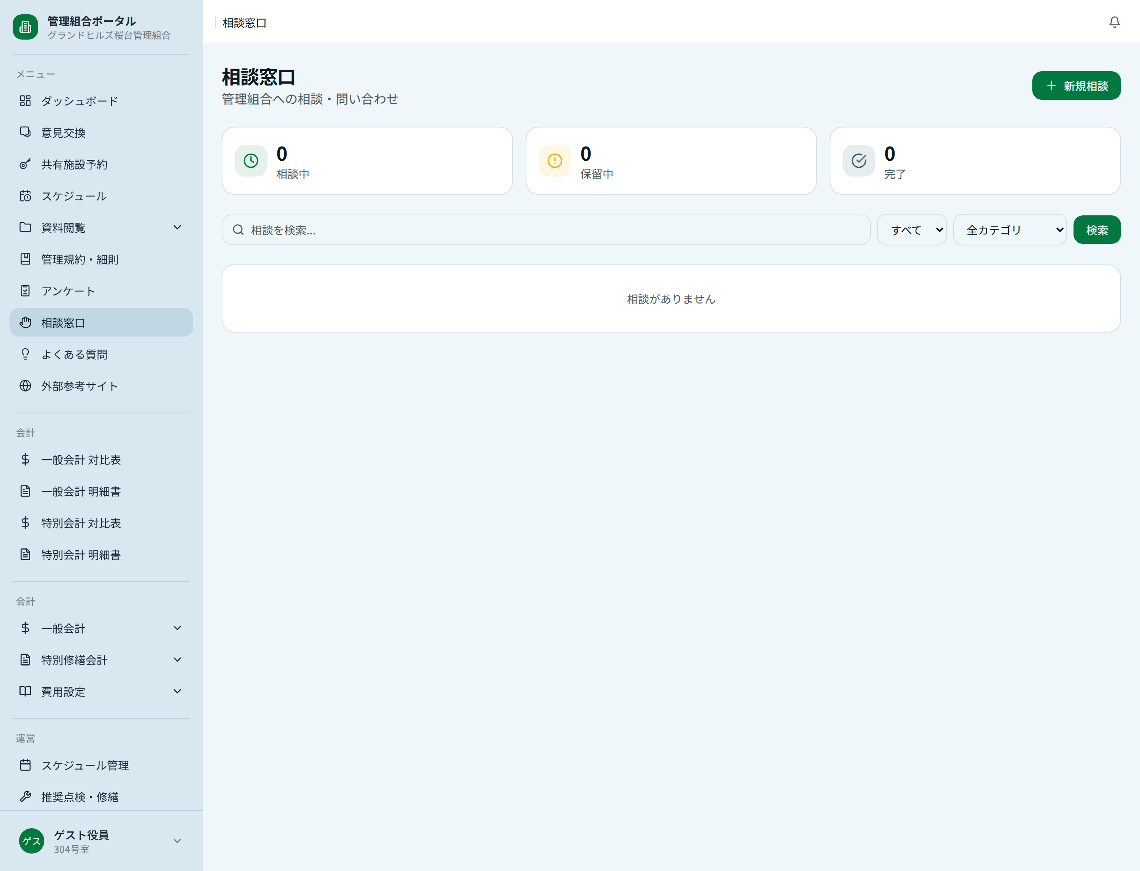Screen dimensions: 1140x871
Task: Click the globe icon for 外部参考サイト
Action: 25,386
